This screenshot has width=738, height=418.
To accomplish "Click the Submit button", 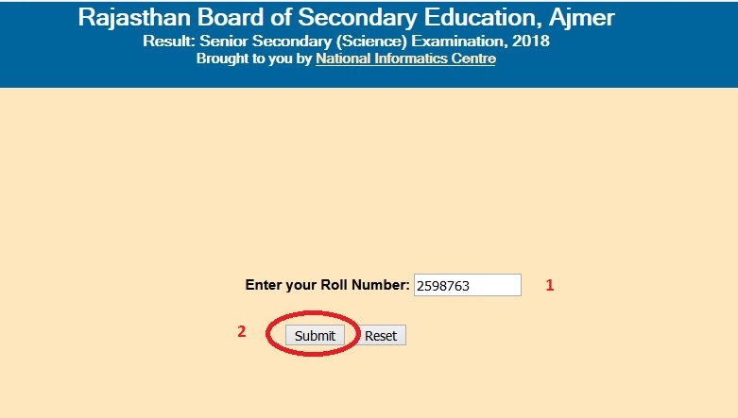I will (315, 336).
